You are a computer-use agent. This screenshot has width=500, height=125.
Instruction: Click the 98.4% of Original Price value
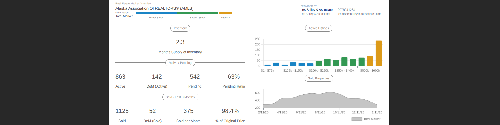(230, 111)
